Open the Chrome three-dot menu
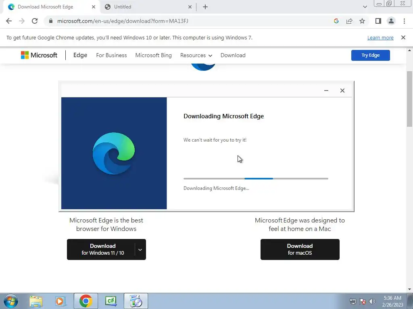 coord(404,21)
